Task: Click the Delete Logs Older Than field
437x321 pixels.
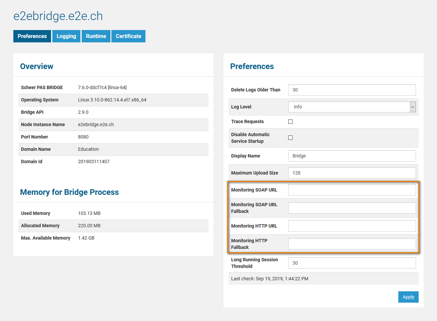Action: pyautogui.click(x=352, y=90)
